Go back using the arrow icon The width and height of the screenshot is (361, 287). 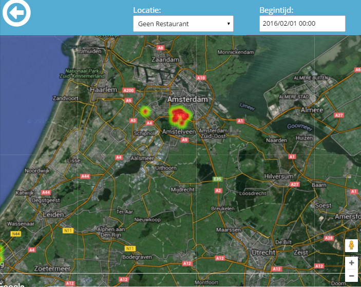coord(16,13)
